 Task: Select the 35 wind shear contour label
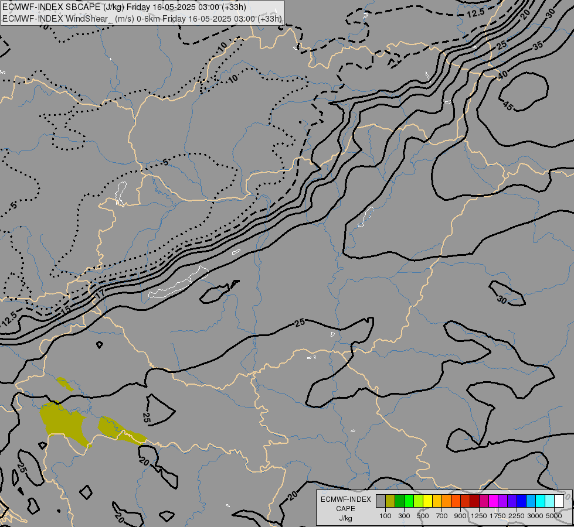pyautogui.click(x=538, y=46)
